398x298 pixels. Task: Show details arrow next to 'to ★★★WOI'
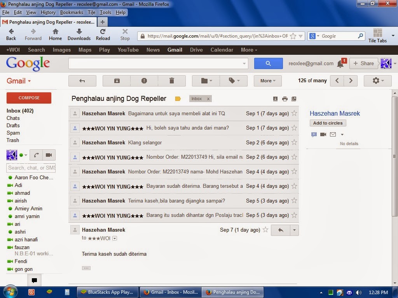pos(115,238)
